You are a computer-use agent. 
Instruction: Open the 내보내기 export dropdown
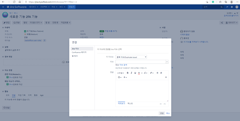232,23
